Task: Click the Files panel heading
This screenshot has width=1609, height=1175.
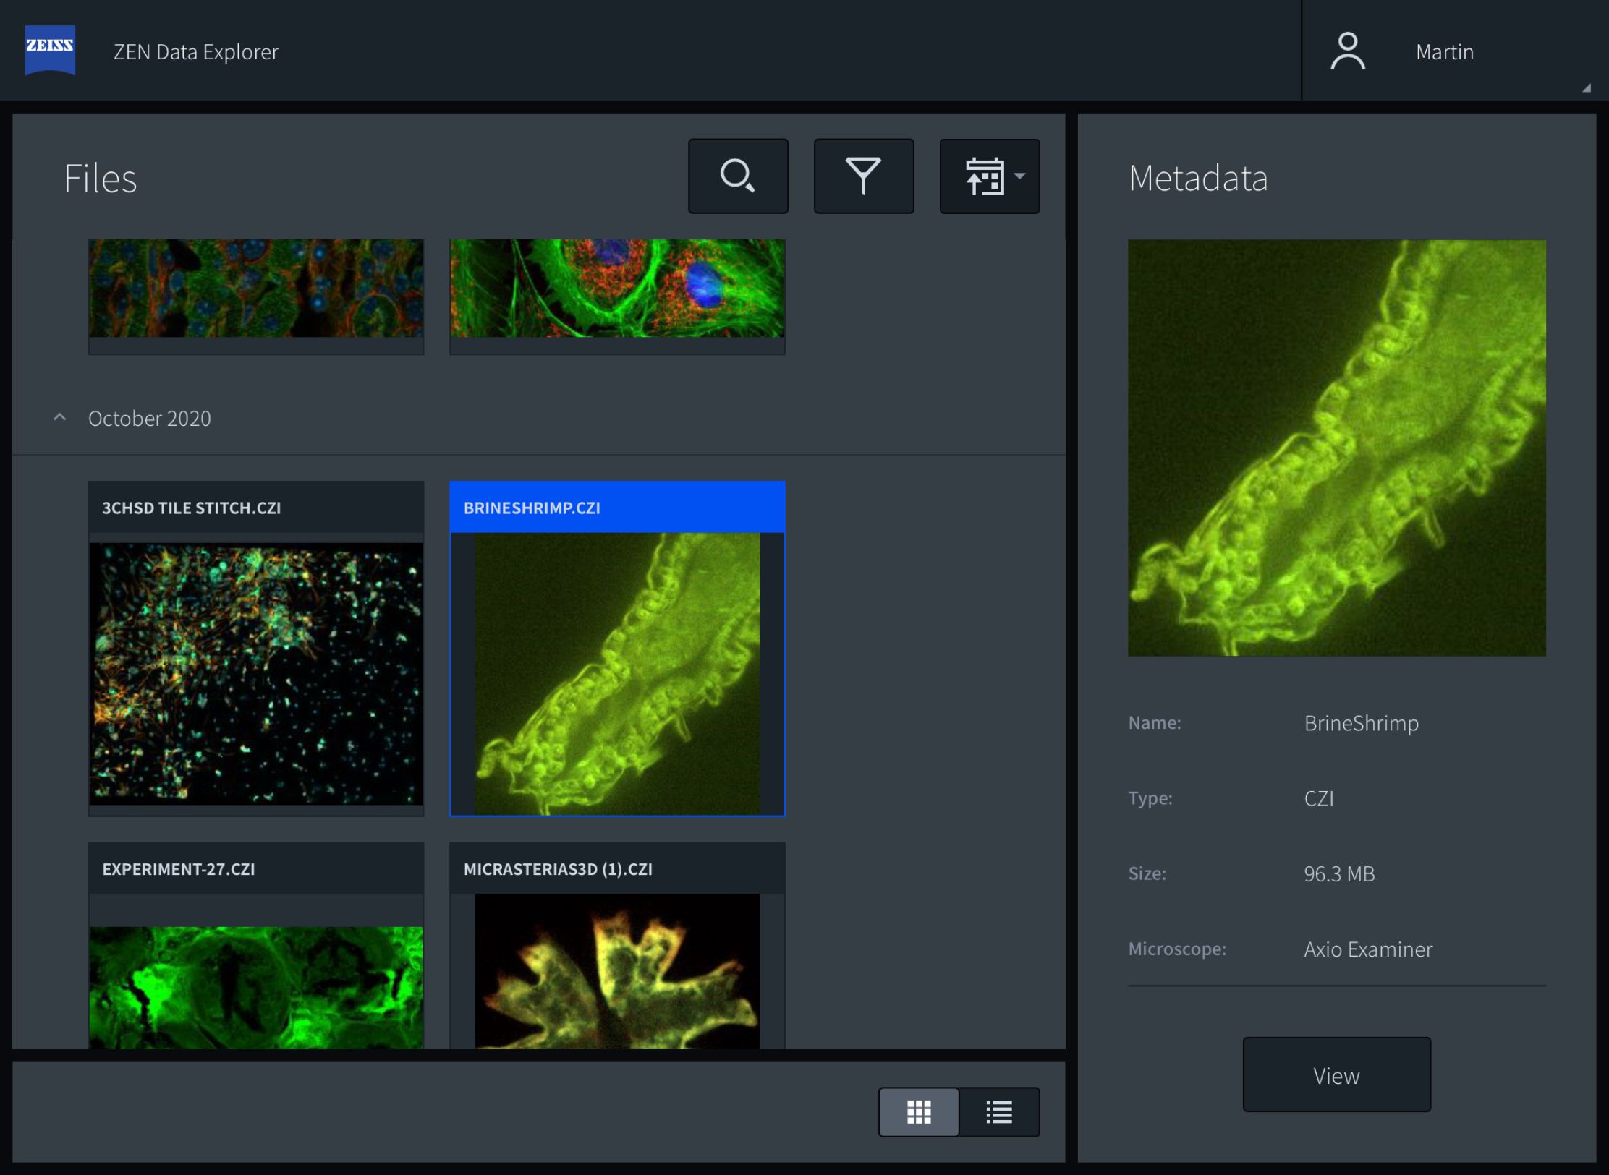Action: pos(101,178)
